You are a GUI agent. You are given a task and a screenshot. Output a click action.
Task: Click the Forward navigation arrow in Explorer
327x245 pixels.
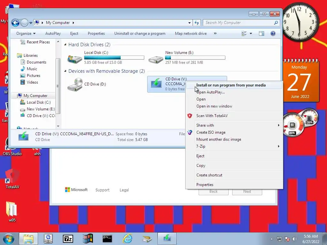pyautogui.click(x=24, y=23)
